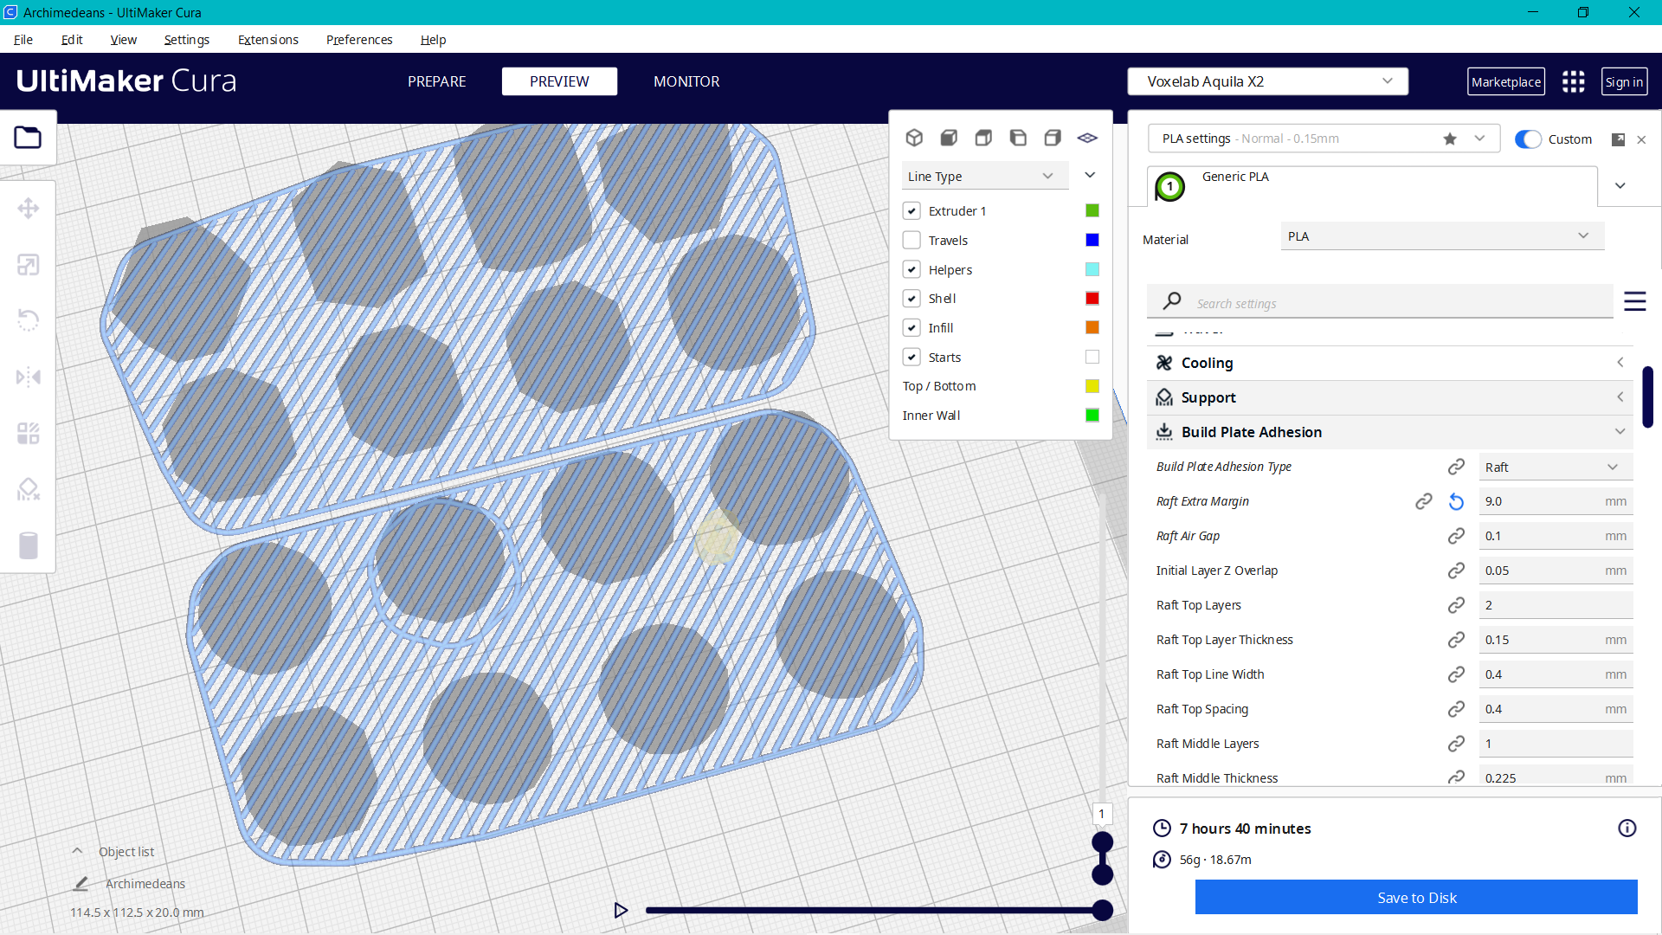Click the Open File folder icon
1662x935 pixels.
coord(28,138)
